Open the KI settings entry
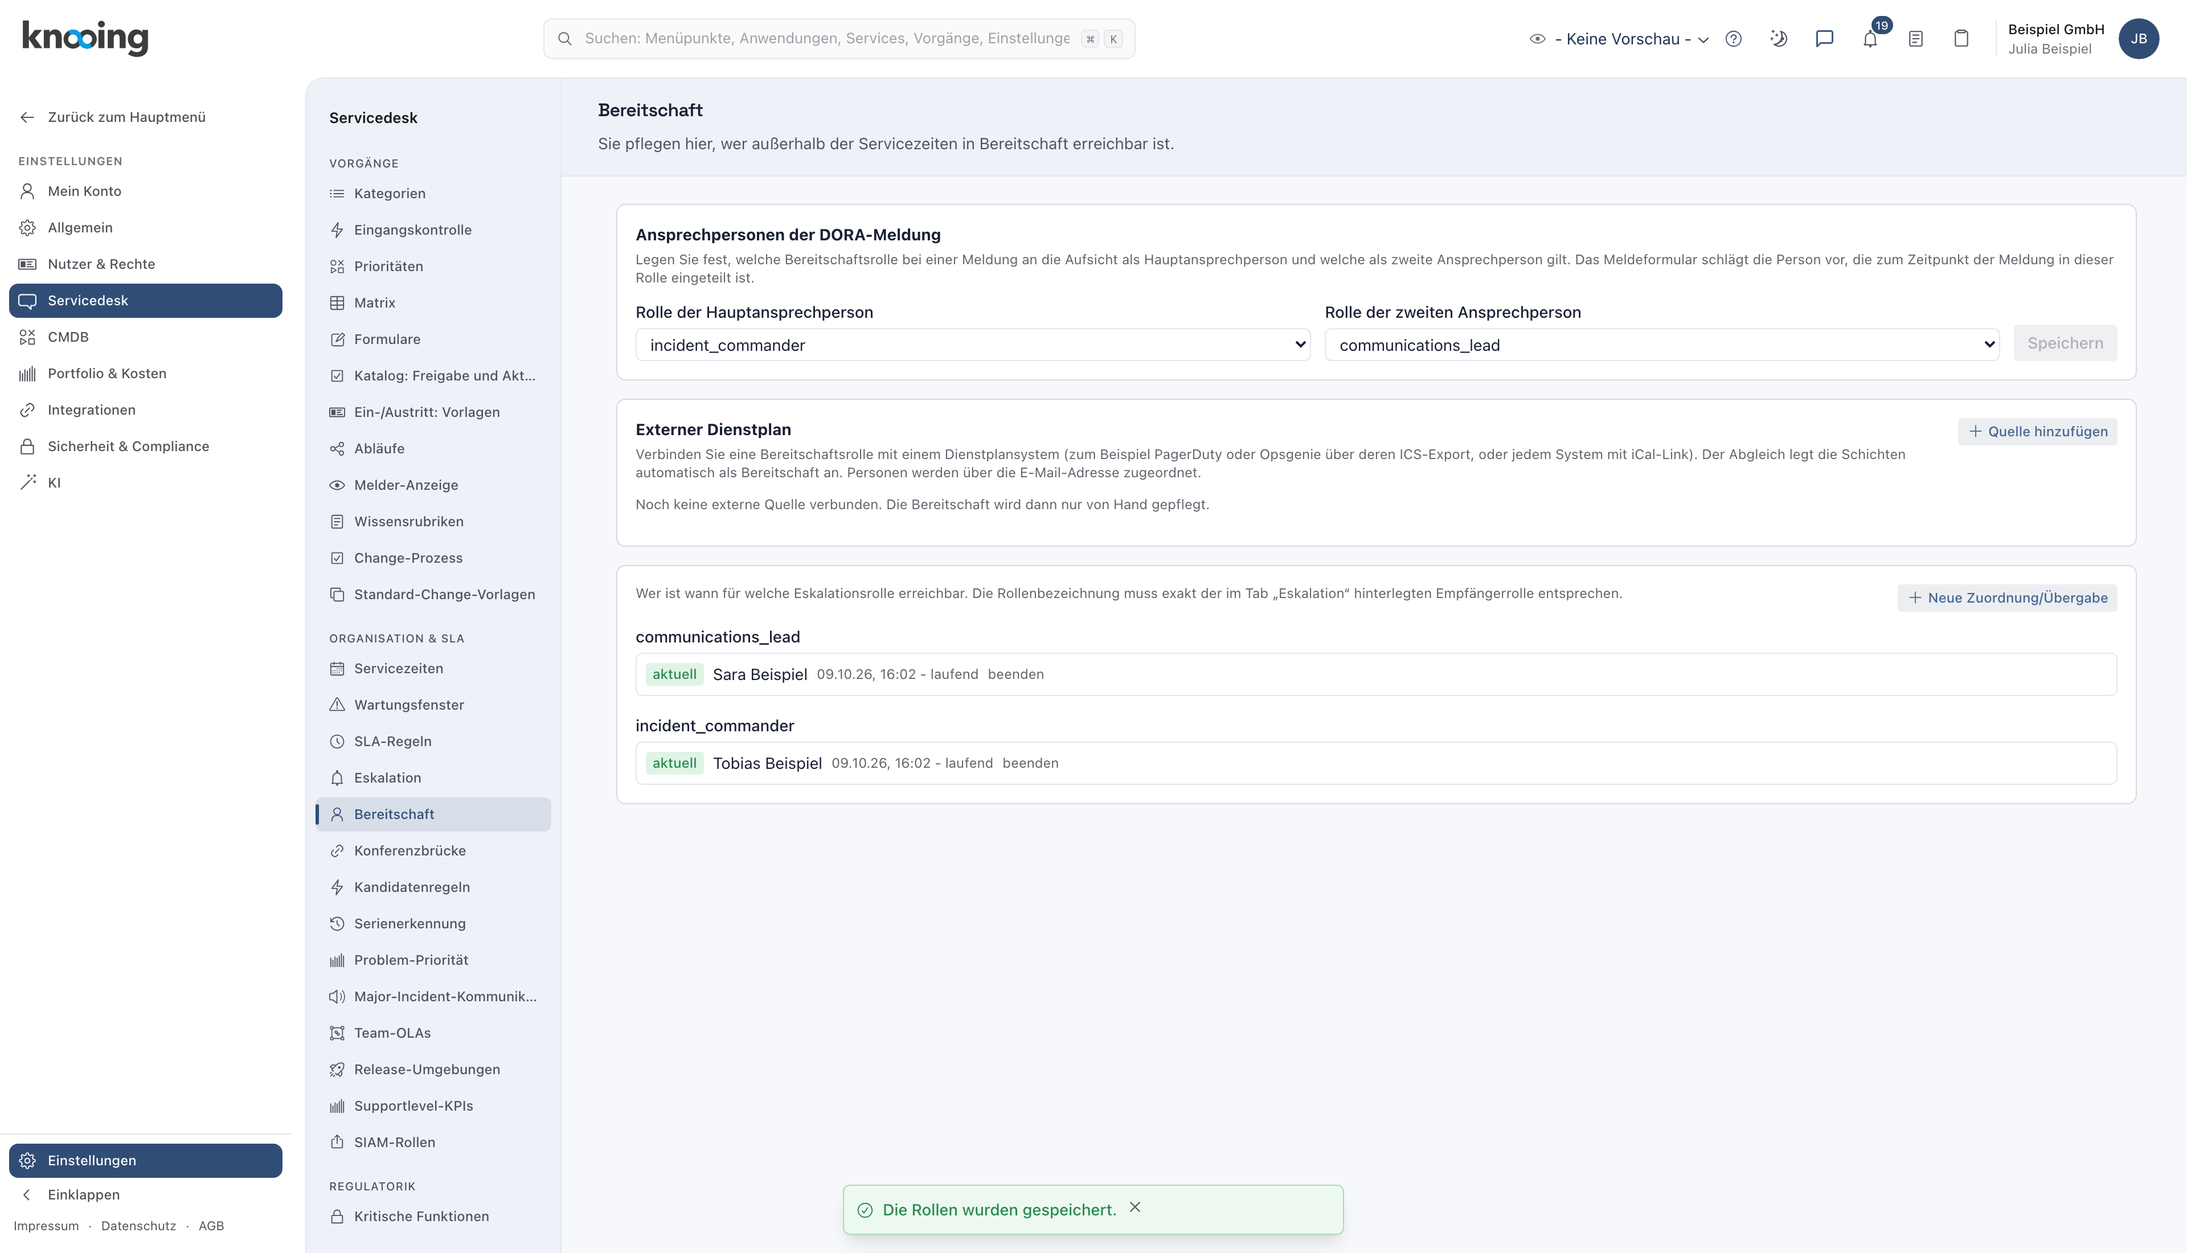Viewport: 2187px width, 1253px height. click(145, 483)
